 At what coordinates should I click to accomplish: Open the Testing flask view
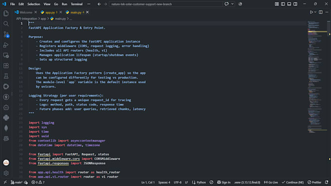(x=6, y=76)
